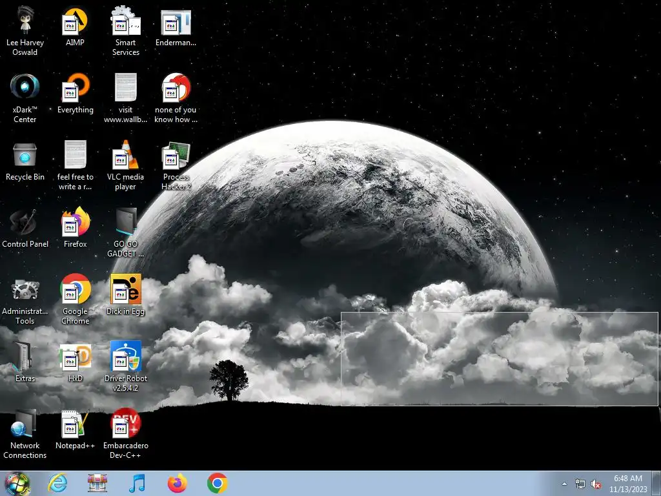Select the HxD hex editor shortcut

[x=75, y=362]
